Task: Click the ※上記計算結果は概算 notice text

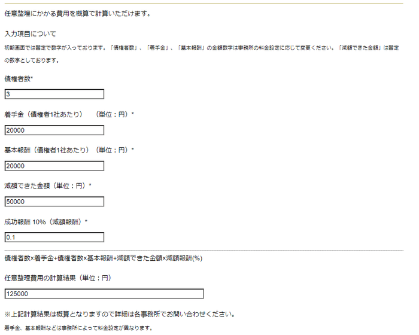Action: pos(119,314)
